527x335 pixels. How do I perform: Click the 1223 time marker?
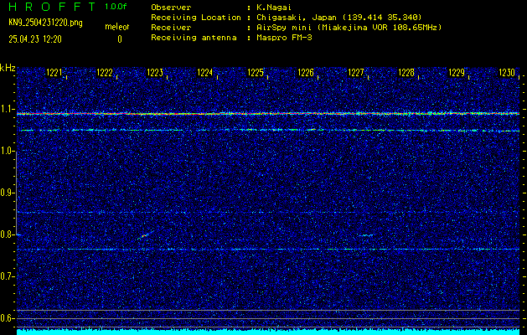pyautogui.click(x=155, y=73)
